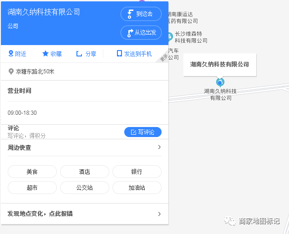Click the 长沙维森特科技 map marker
The image size is (289, 234).
(x=170, y=36)
